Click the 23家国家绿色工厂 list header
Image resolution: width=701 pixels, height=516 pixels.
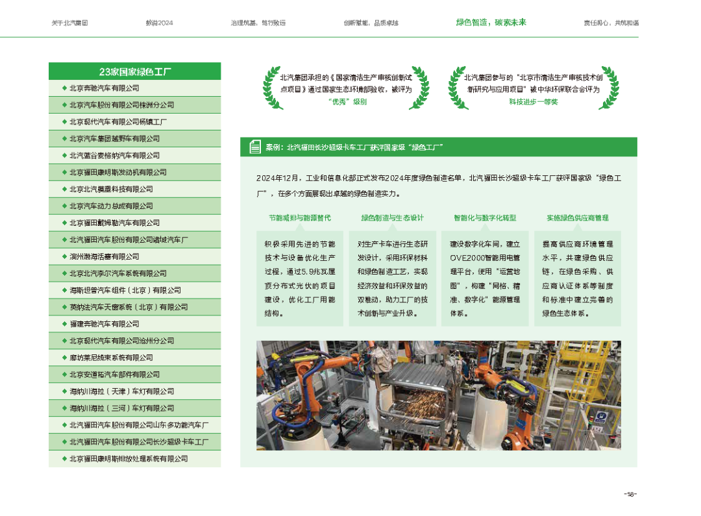pyautogui.click(x=134, y=71)
